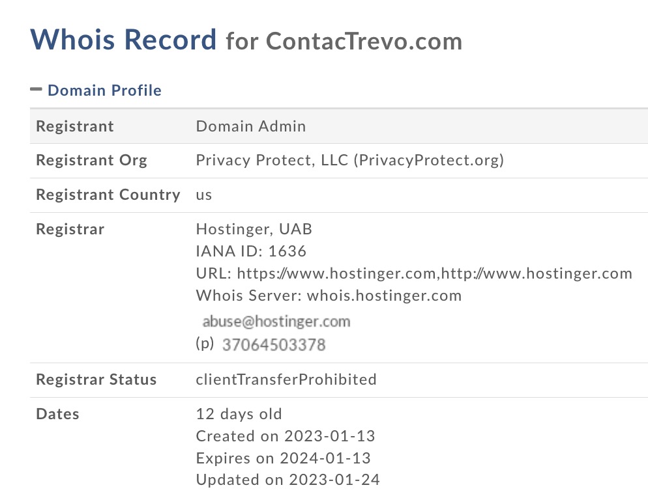
Task: Click the IANA ID: 1636 line
Action: [251, 251]
